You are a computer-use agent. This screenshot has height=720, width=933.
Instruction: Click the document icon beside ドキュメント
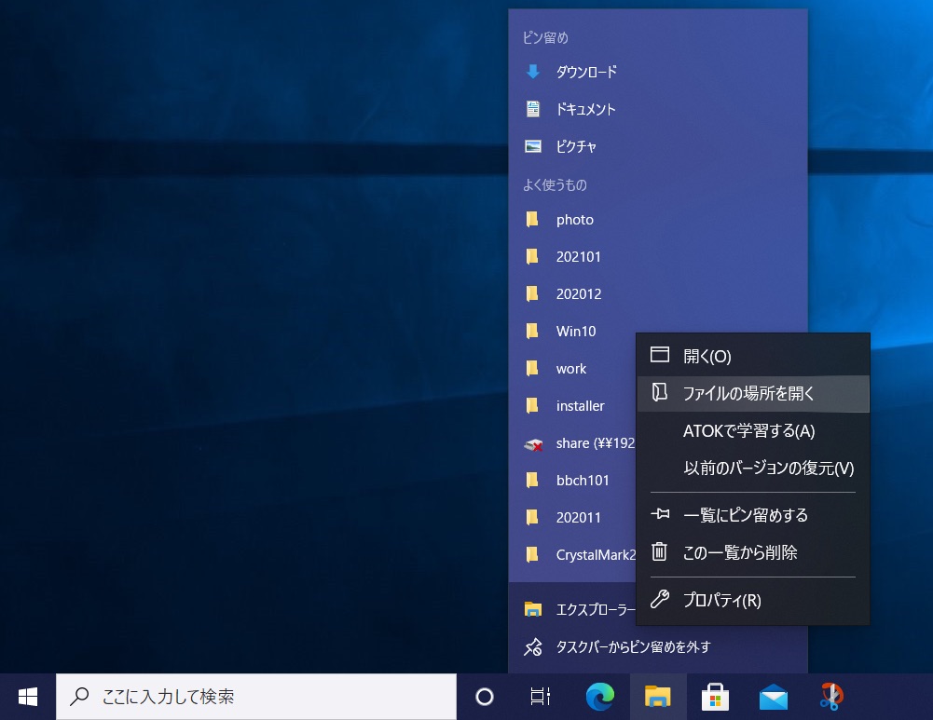pos(532,109)
